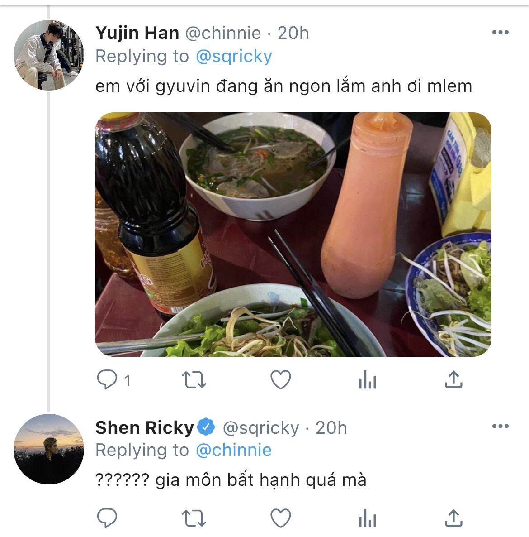Viewport: 529px width, 537px height.
Task: Retweet Shen Ricky's reply
Action: 194,518
